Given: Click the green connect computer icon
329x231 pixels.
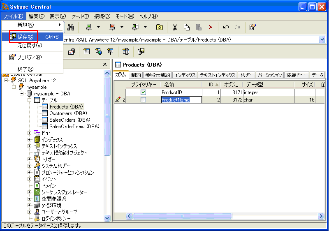Looking at the screenshot, I should click(89, 27).
